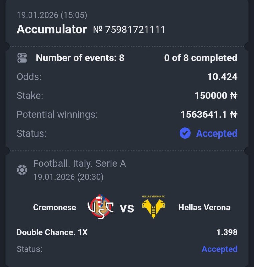Tap the Double Chance. 1X selection
254x267 pixels.
click(x=52, y=232)
